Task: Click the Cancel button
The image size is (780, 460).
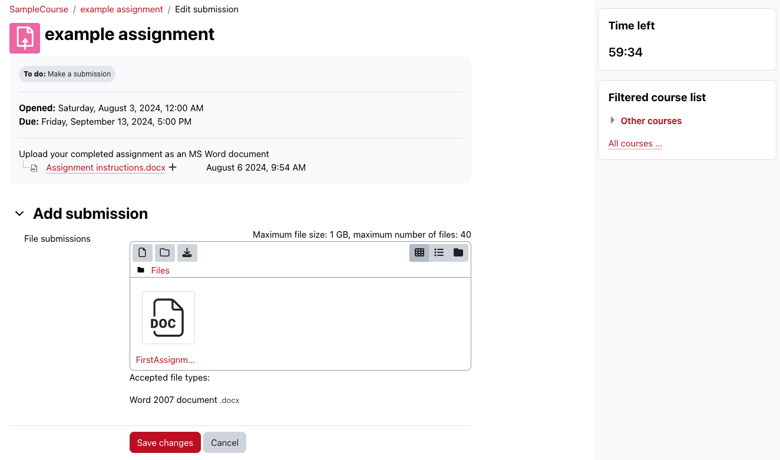Action: (x=224, y=442)
